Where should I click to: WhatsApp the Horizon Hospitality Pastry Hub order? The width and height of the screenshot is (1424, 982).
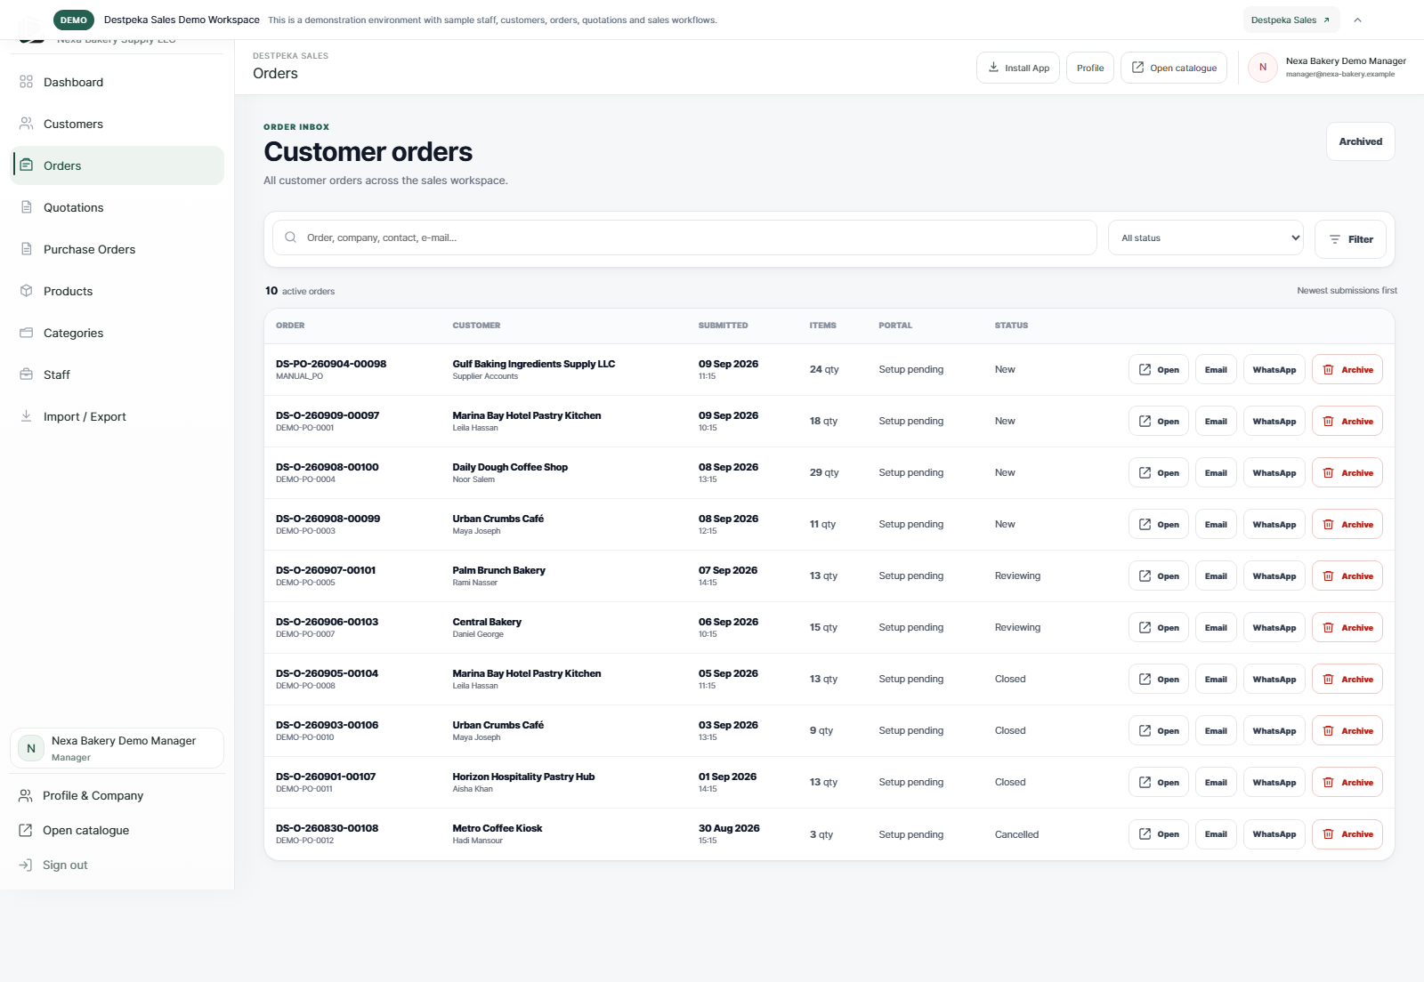(1274, 783)
